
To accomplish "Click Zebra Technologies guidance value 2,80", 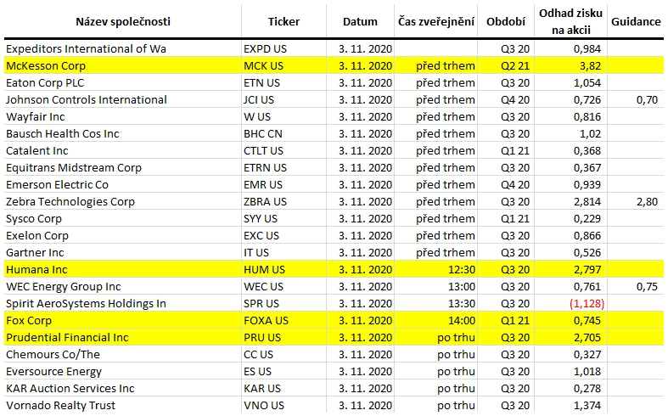I will (x=647, y=201).
